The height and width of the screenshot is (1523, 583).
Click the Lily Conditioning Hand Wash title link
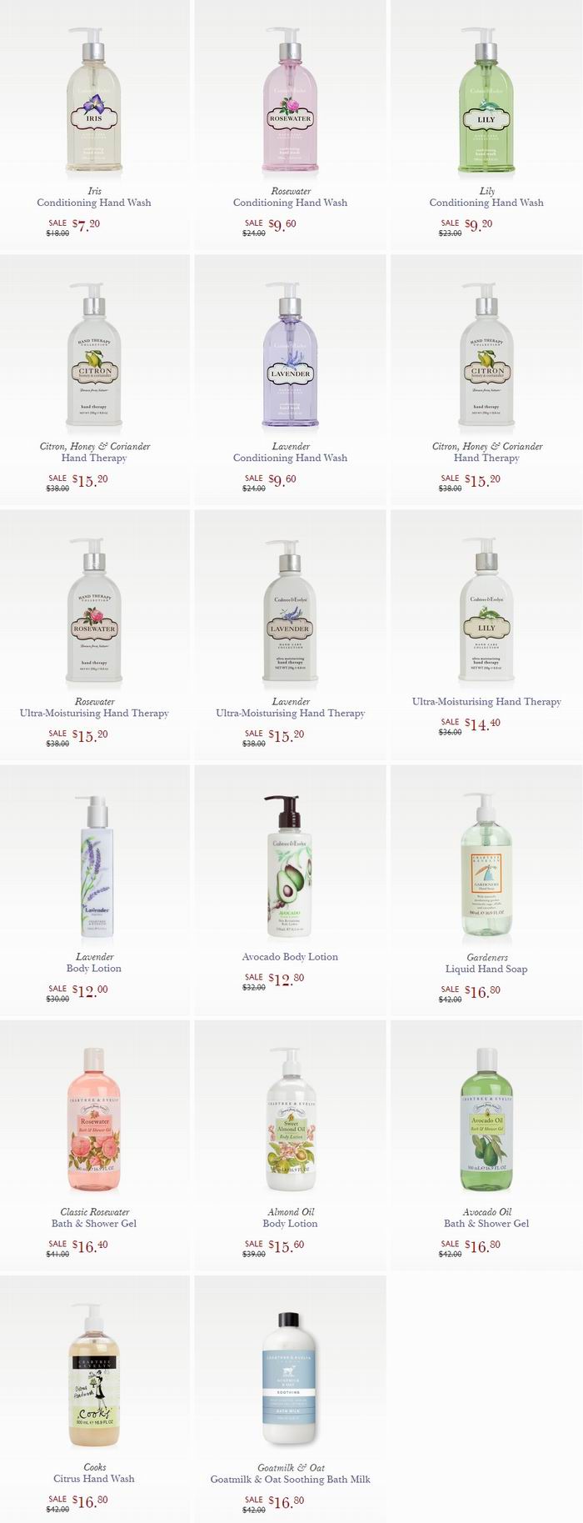click(486, 197)
